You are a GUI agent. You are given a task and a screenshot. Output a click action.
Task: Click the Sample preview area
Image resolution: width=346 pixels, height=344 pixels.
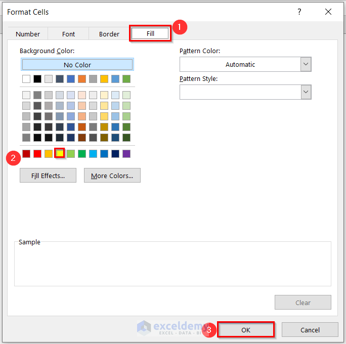pyautogui.click(x=172, y=265)
